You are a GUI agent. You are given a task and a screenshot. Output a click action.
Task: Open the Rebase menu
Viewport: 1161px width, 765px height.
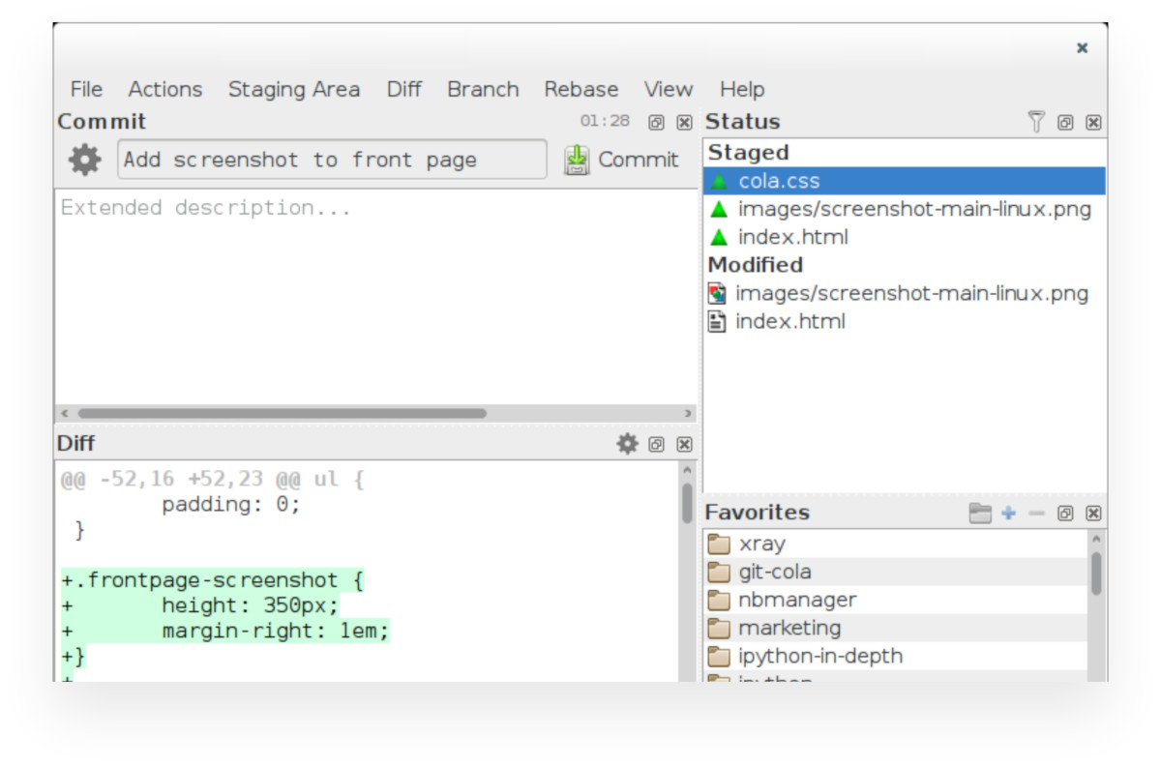point(581,89)
